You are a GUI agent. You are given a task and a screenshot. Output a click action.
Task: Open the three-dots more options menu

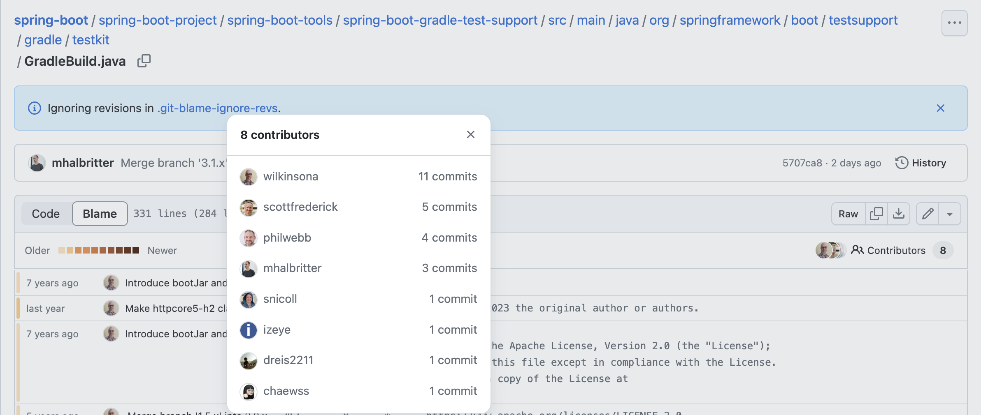(x=954, y=23)
